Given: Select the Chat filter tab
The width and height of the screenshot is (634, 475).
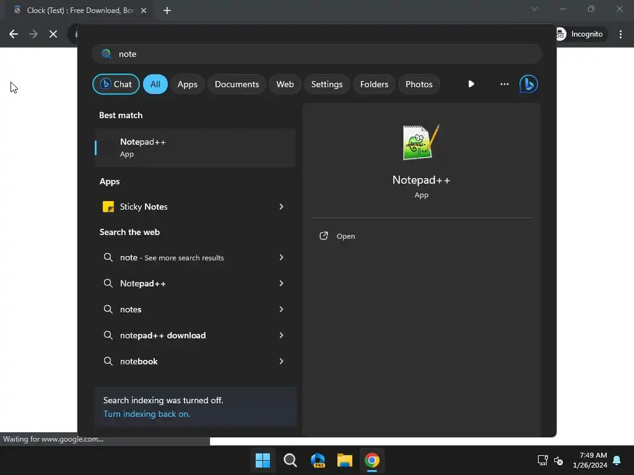Looking at the screenshot, I should [116, 84].
